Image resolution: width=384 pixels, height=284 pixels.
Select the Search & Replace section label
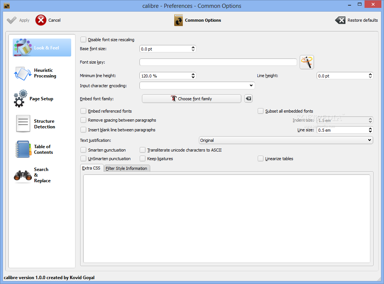[42, 175]
